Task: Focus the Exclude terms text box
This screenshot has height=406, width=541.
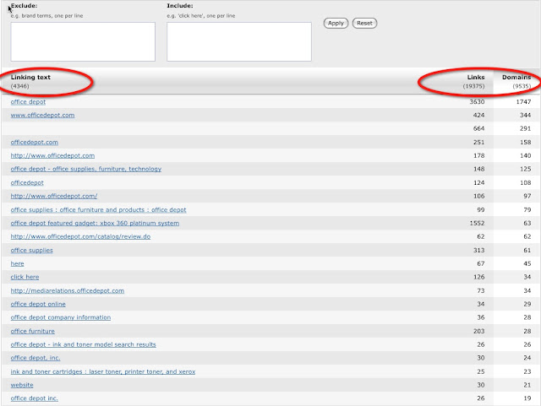Action: click(x=83, y=41)
